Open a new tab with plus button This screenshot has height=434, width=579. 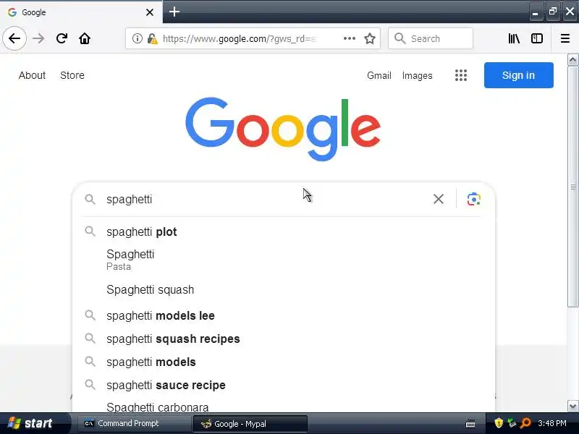(x=174, y=12)
